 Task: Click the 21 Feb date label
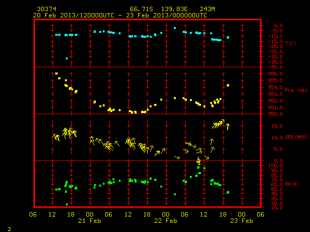[x=90, y=221]
